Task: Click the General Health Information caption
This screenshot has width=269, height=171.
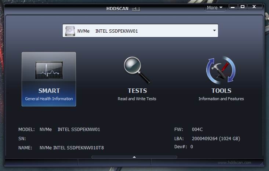Action: [x=49, y=99]
